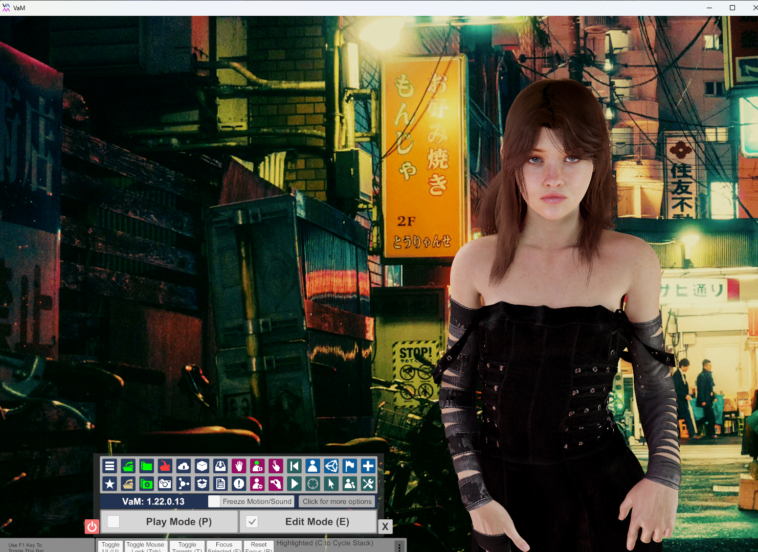Open the exclamation mark alert icon
This screenshot has height=552, width=758.
[x=239, y=484]
